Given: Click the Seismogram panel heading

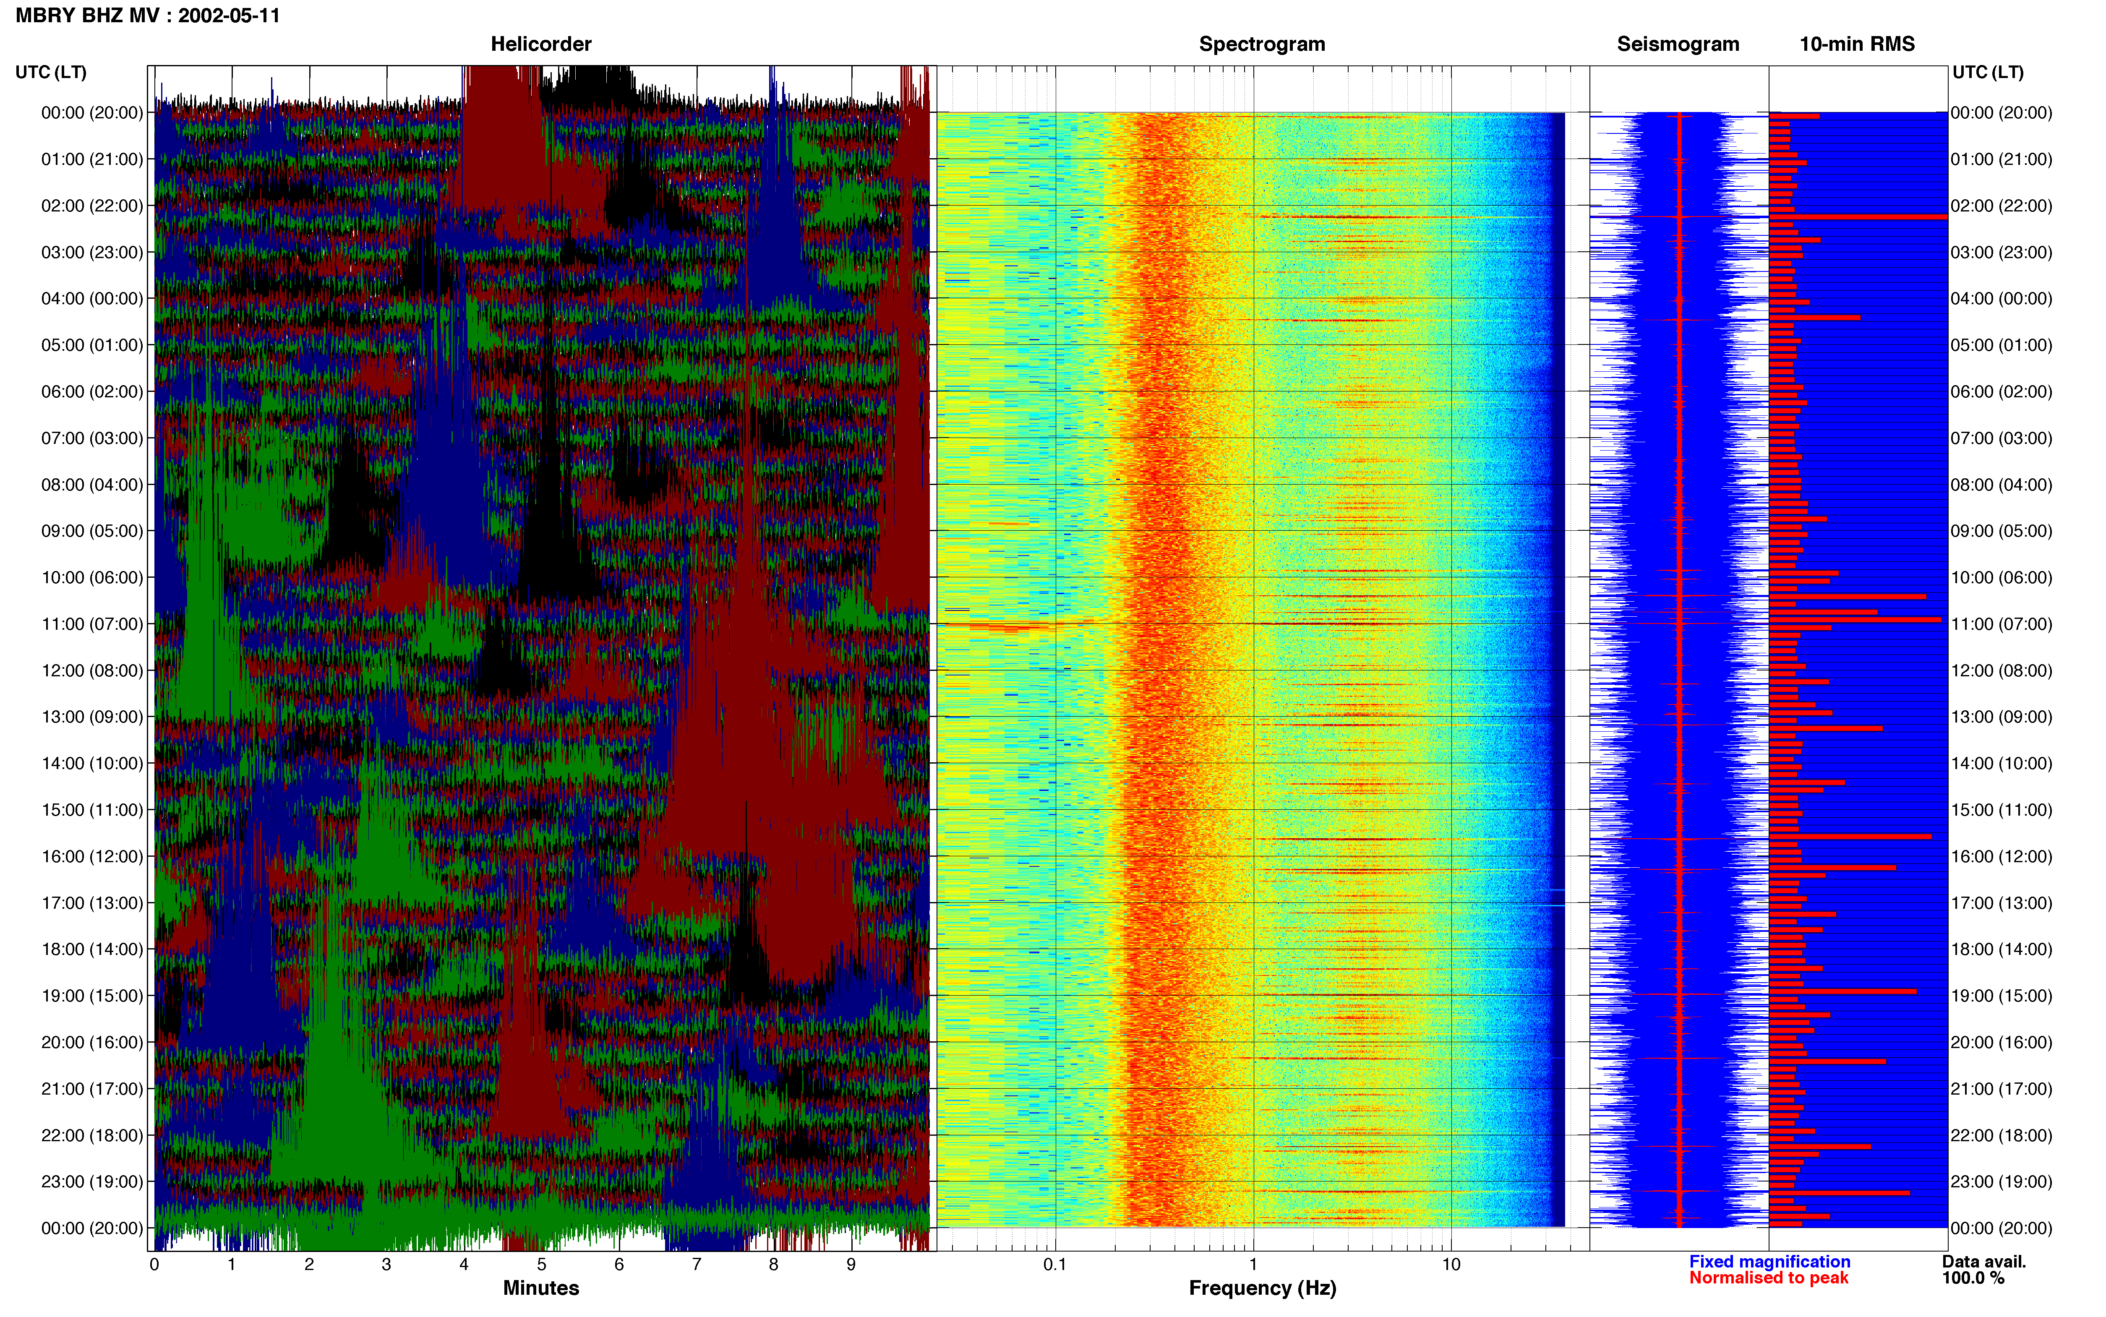Looking at the screenshot, I should coord(1678,44).
